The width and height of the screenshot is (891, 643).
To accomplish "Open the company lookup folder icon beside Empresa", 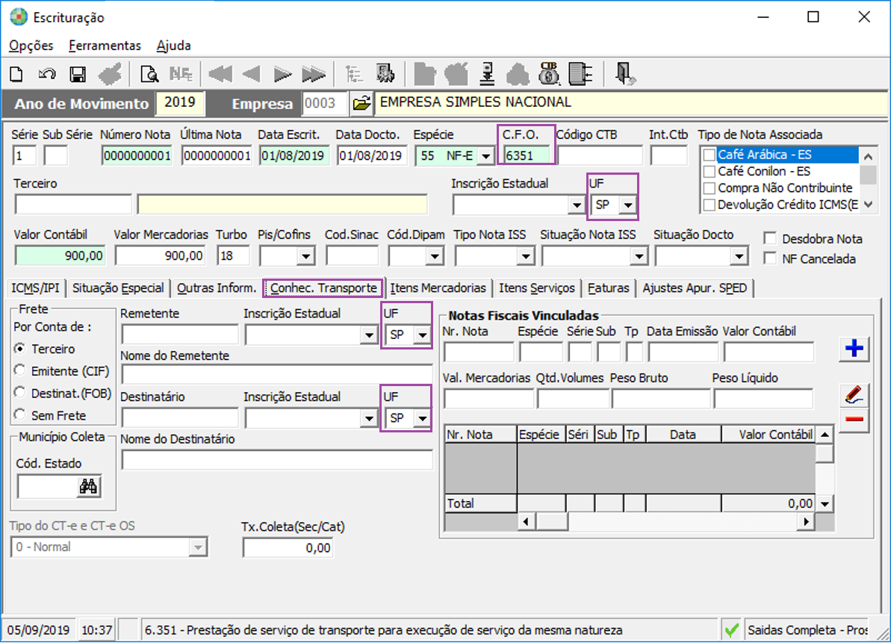I will tap(361, 103).
